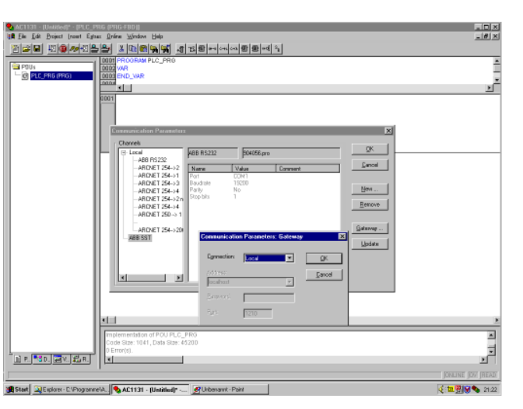The image size is (523, 409).
Task: Click the Cut scissors toolbar icon
Action: pos(122,48)
